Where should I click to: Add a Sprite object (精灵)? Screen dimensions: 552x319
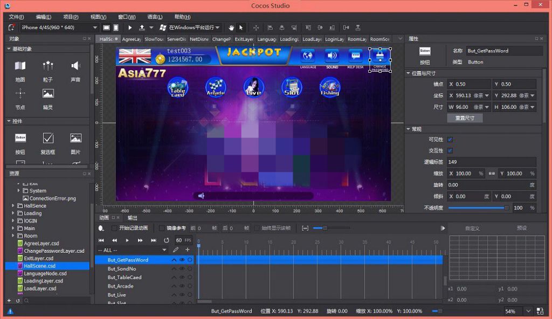(x=48, y=99)
